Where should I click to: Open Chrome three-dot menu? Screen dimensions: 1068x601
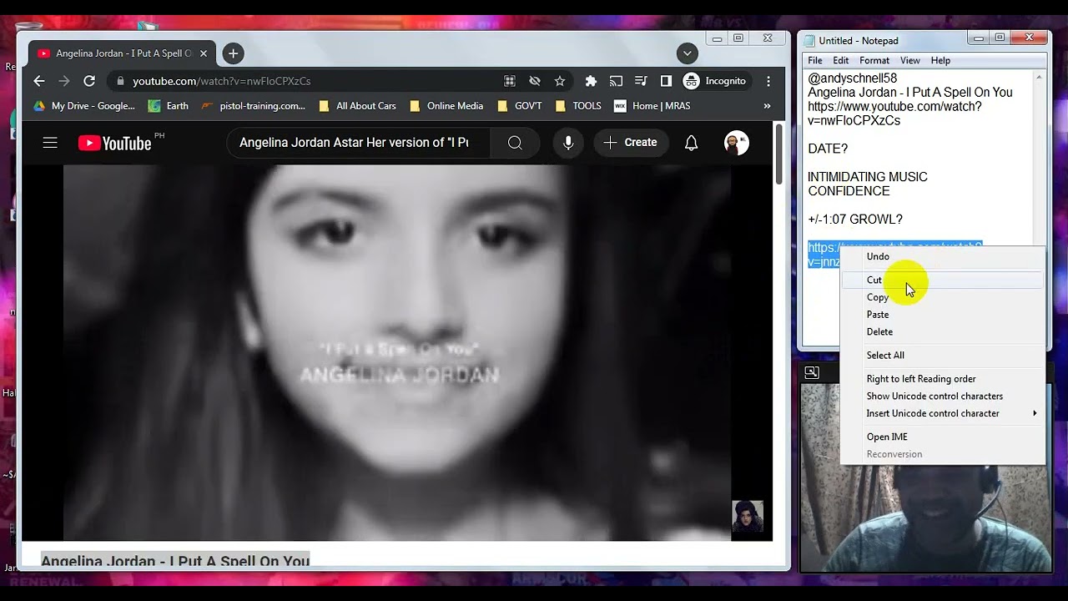pyautogui.click(x=768, y=81)
